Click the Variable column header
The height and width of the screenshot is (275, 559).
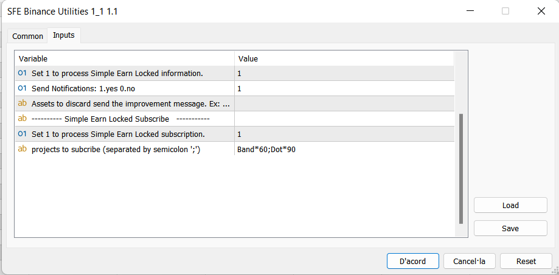(x=125, y=58)
